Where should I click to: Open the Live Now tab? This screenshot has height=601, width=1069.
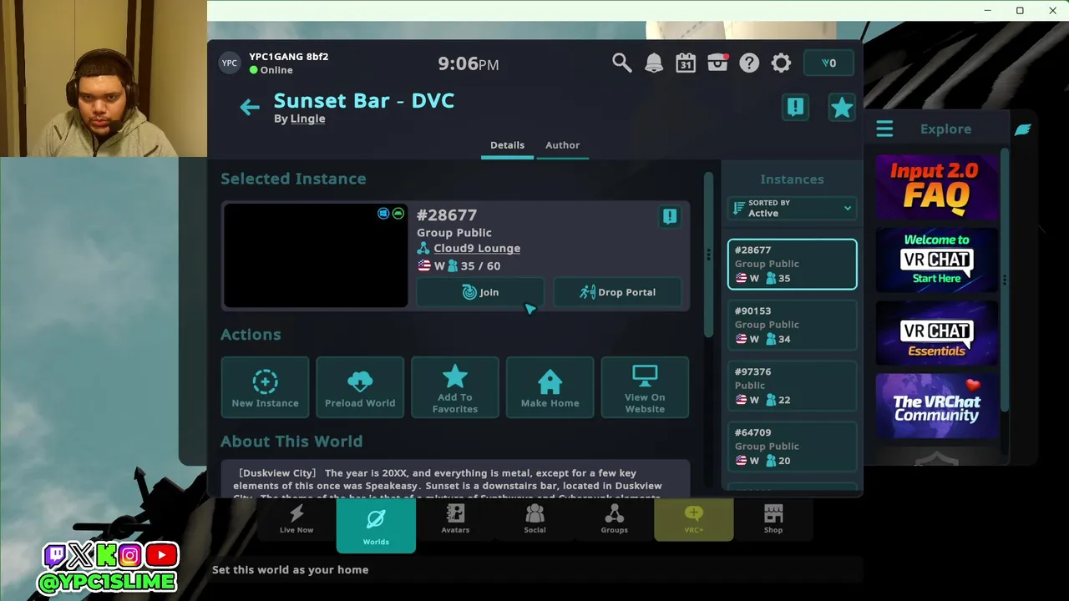click(x=296, y=519)
